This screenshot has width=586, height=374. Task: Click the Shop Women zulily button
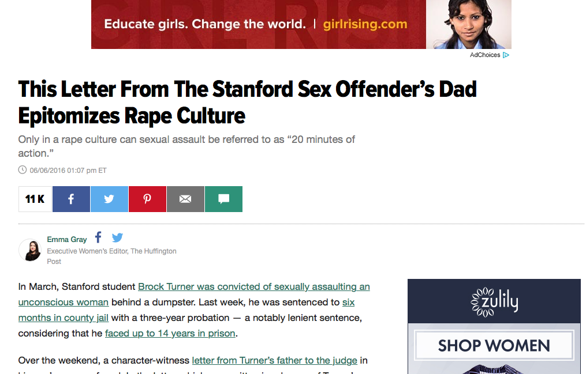pyautogui.click(x=494, y=346)
